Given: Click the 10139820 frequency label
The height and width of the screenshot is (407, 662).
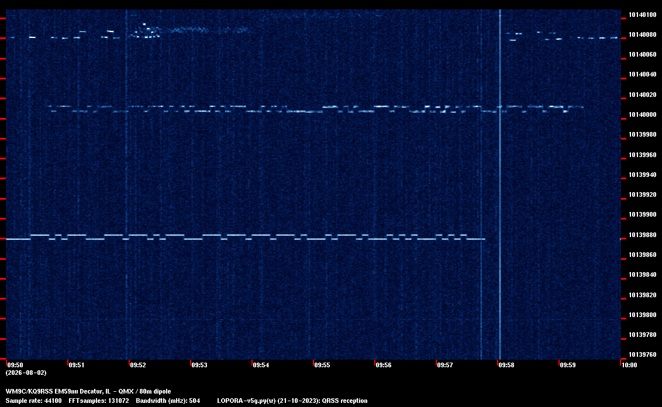Looking at the screenshot, I should click(643, 295).
